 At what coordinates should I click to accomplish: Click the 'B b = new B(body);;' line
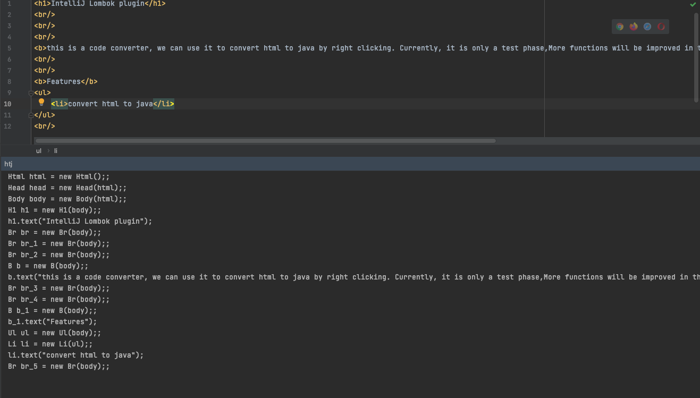48,266
